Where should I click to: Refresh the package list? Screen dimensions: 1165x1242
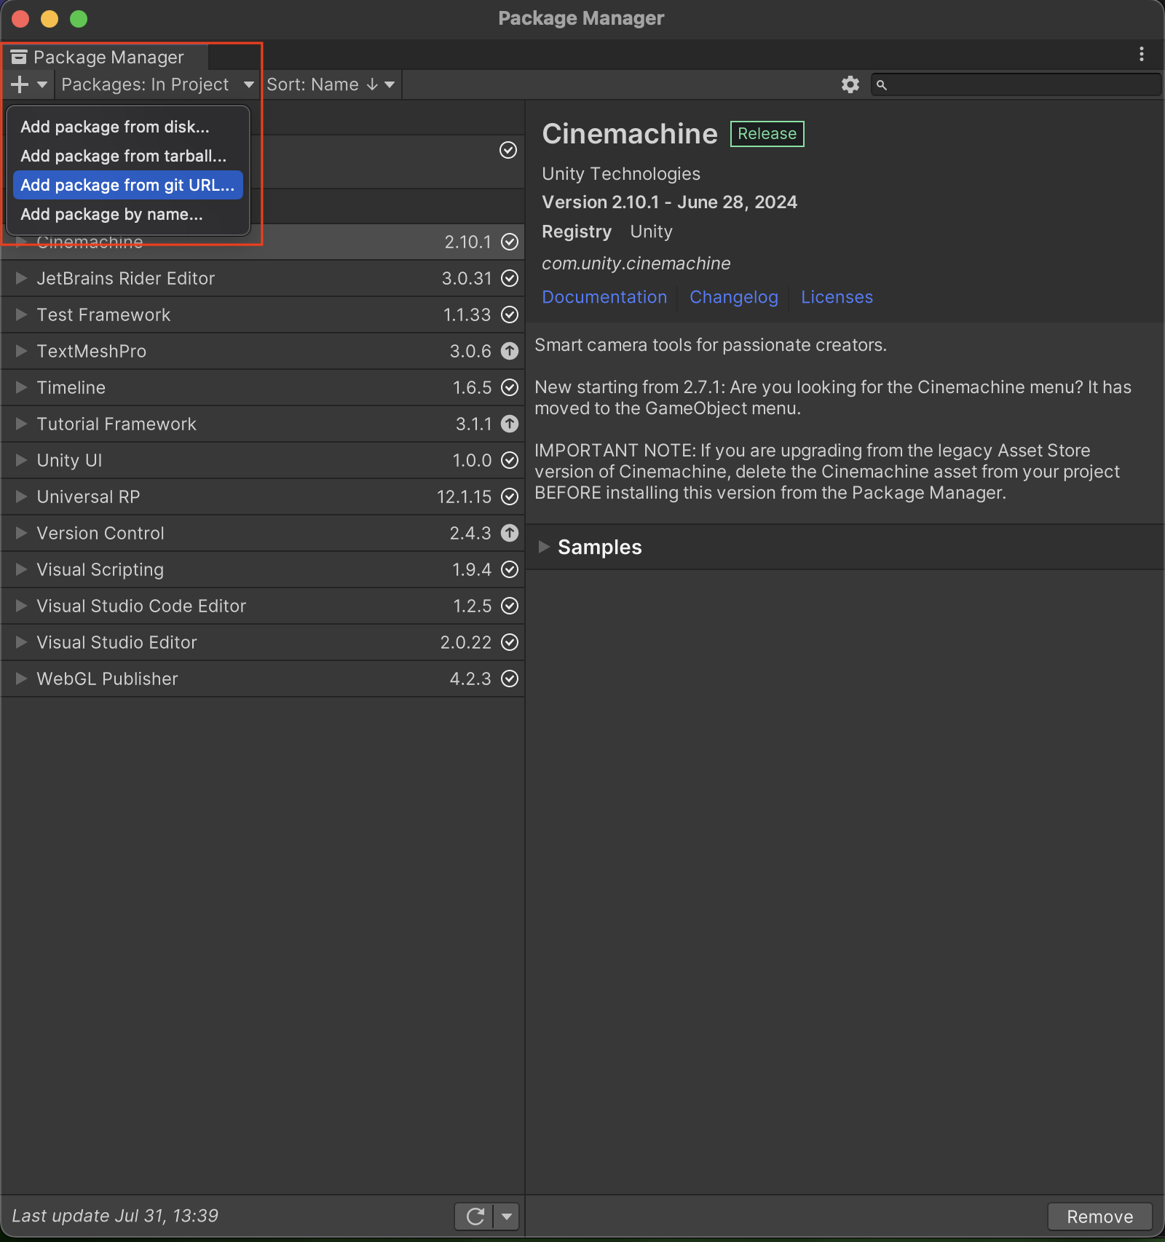475,1216
